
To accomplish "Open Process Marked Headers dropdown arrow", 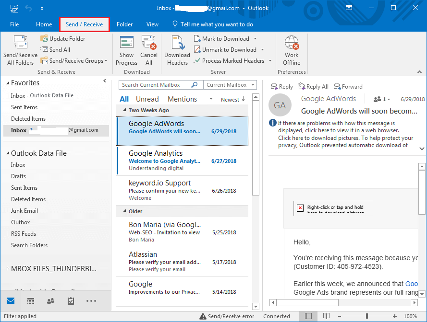I will 270,61.
